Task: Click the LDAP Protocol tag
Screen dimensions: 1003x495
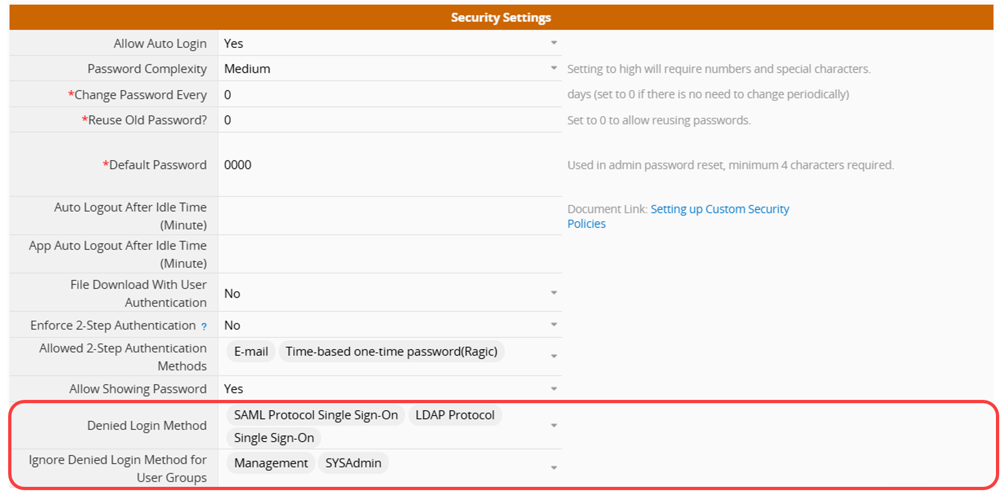Action: click(x=455, y=415)
